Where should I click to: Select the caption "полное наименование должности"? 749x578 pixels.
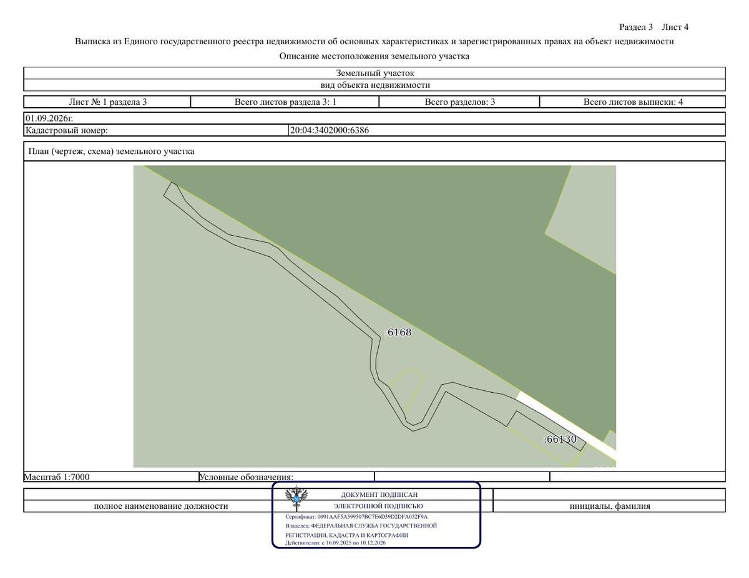(161, 506)
